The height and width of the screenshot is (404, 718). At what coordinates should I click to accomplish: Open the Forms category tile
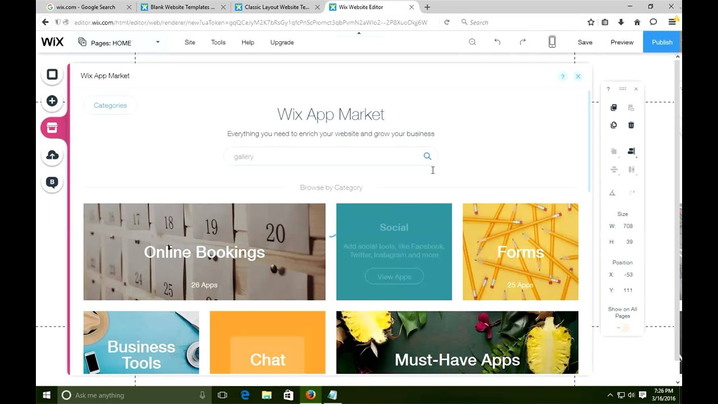[x=521, y=252]
